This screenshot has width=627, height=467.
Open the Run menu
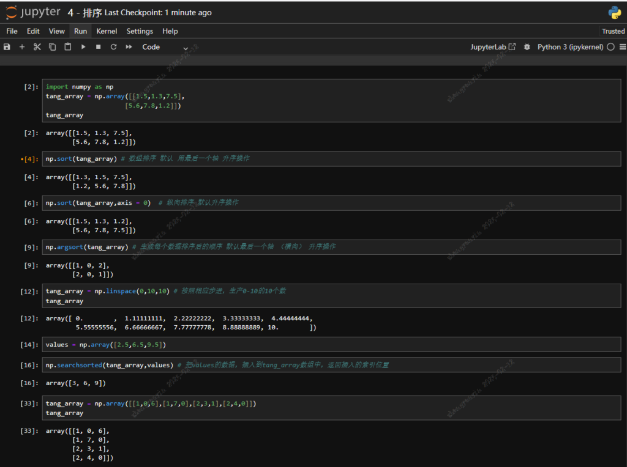point(80,31)
